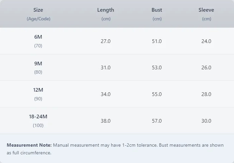The width and height of the screenshot is (234, 163).
Task: Click the 55.0 bust value
Action: point(157,94)
